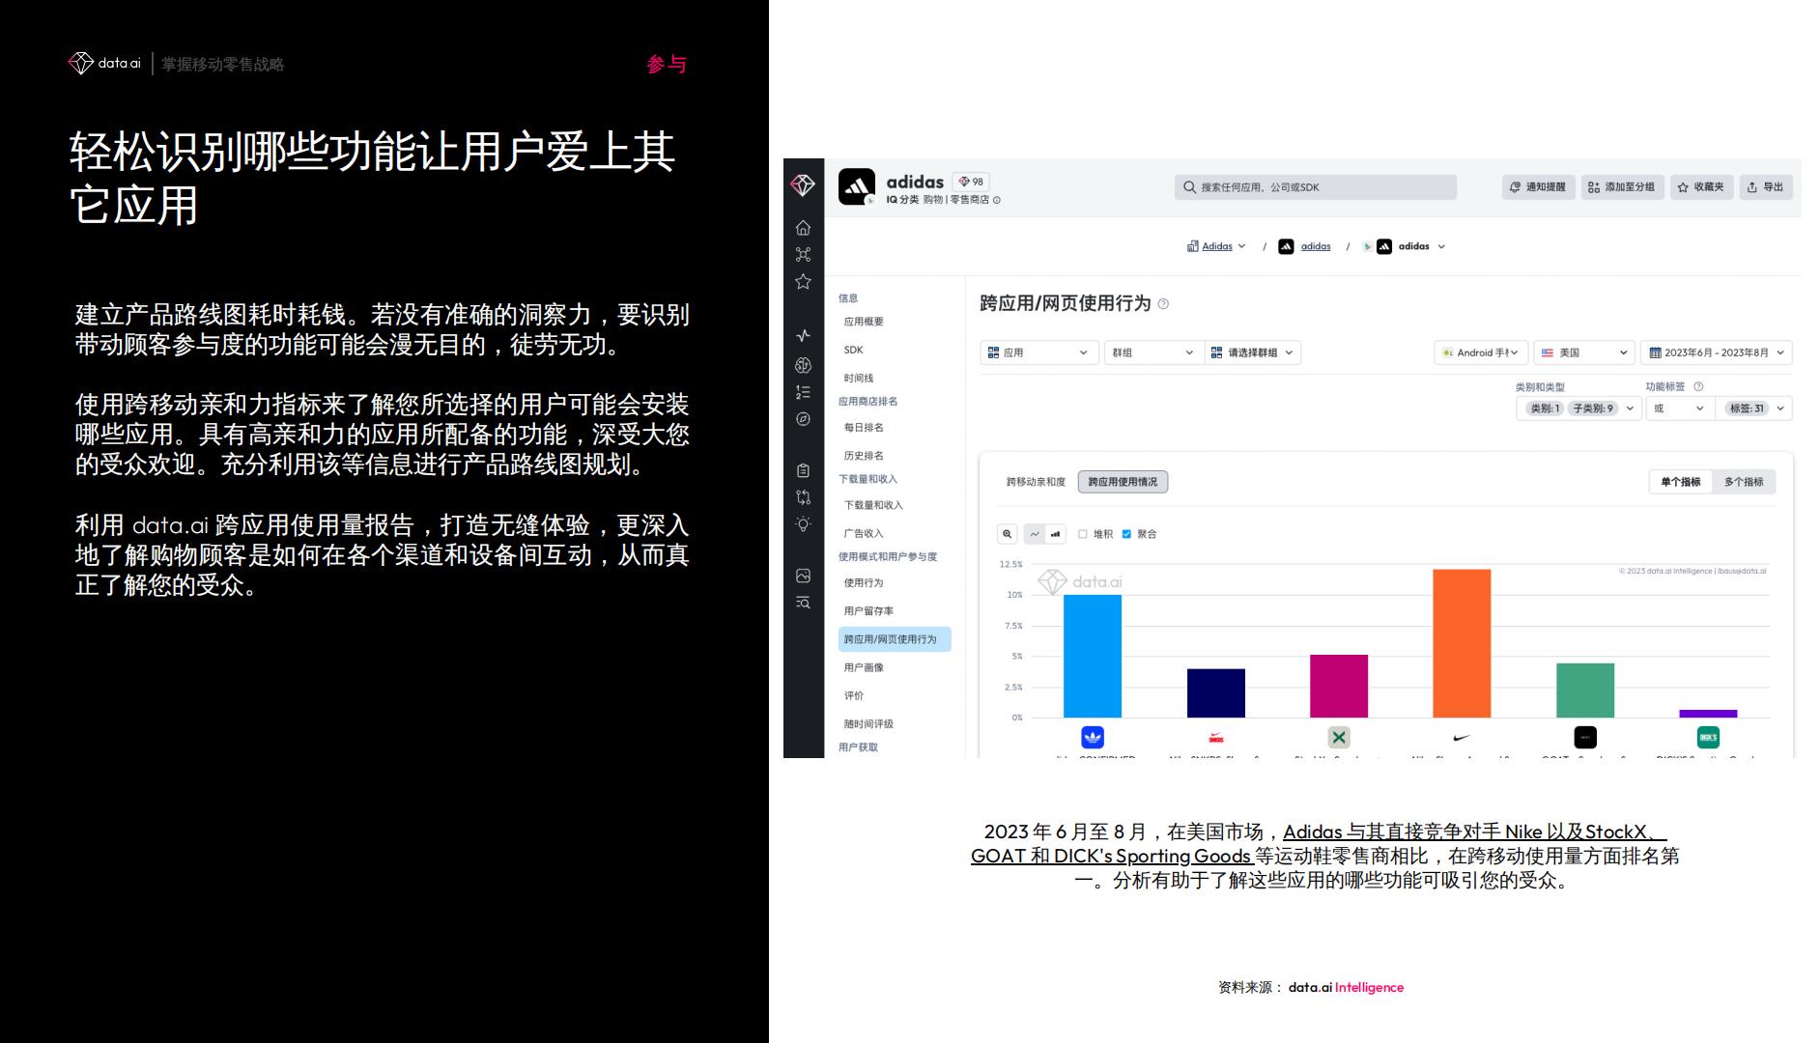Image resolution: width=1820 pixels, height=1043 pixels.
Task: Switch to the 跨移动亲和度 tab
Action: coord(1036,482)
